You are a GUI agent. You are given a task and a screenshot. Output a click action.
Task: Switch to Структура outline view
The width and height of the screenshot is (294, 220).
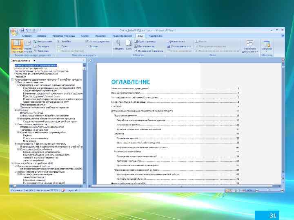point(41,46)
